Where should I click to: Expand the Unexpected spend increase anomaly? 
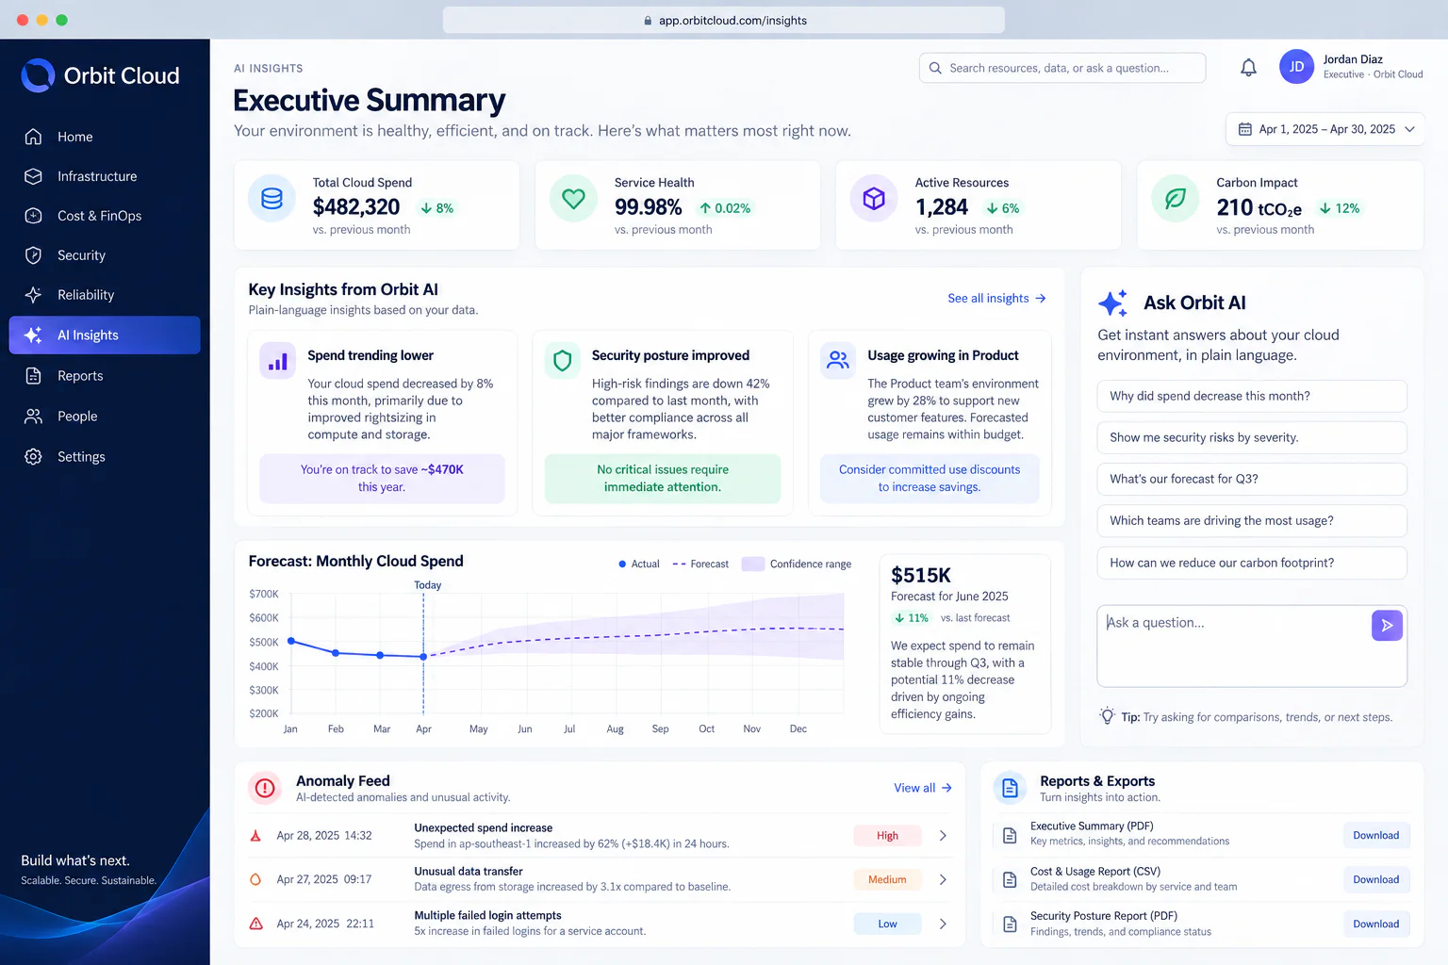pos(943,836)
